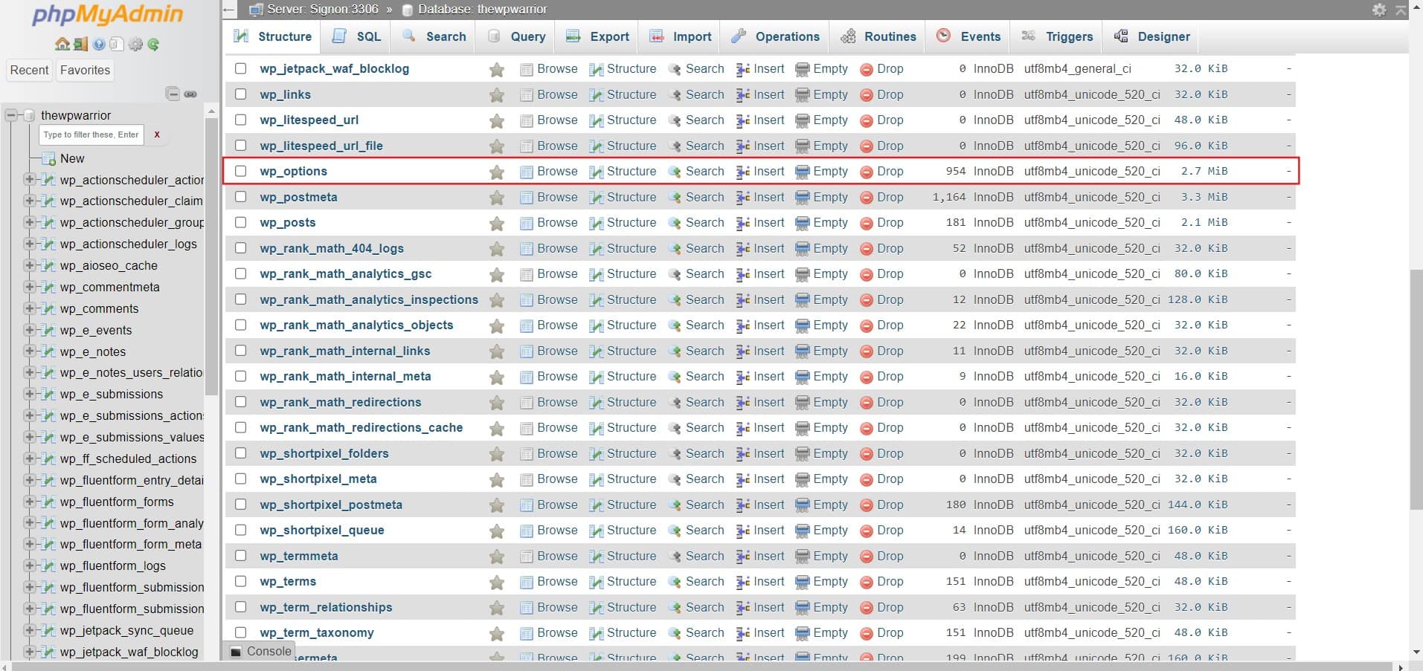Click the wp_e_events table icon in the tree
This screenshot has width=1423, height=671.
coord(49,330)
